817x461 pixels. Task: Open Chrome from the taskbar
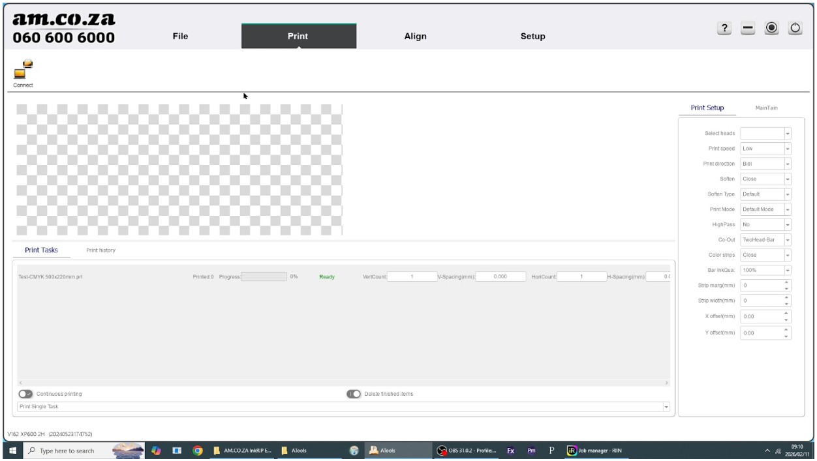click(x=198, y=451)
